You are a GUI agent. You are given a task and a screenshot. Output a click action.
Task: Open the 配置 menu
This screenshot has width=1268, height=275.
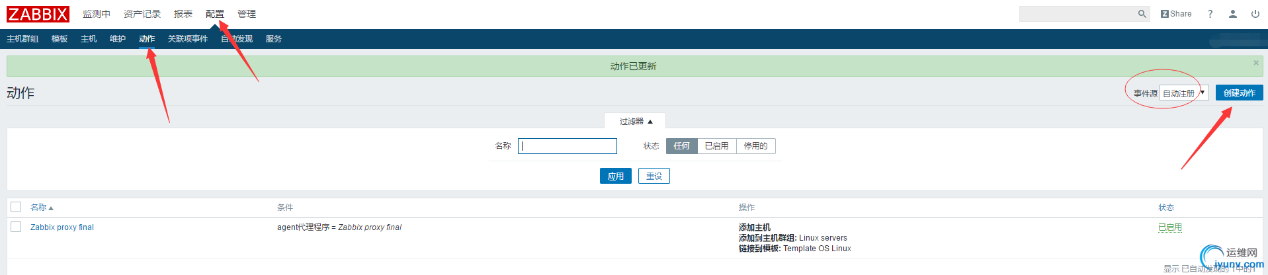215,14
